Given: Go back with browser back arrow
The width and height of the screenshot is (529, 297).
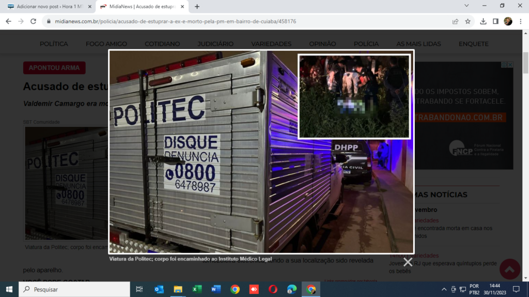Looking at the screenshot, I should 8,21.
